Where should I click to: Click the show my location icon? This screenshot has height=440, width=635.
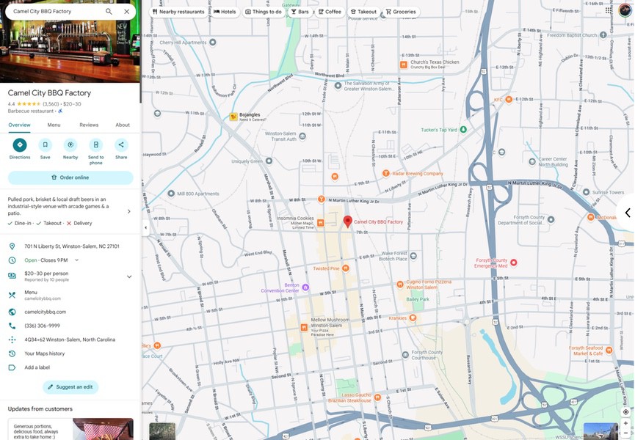pos(625,411)
